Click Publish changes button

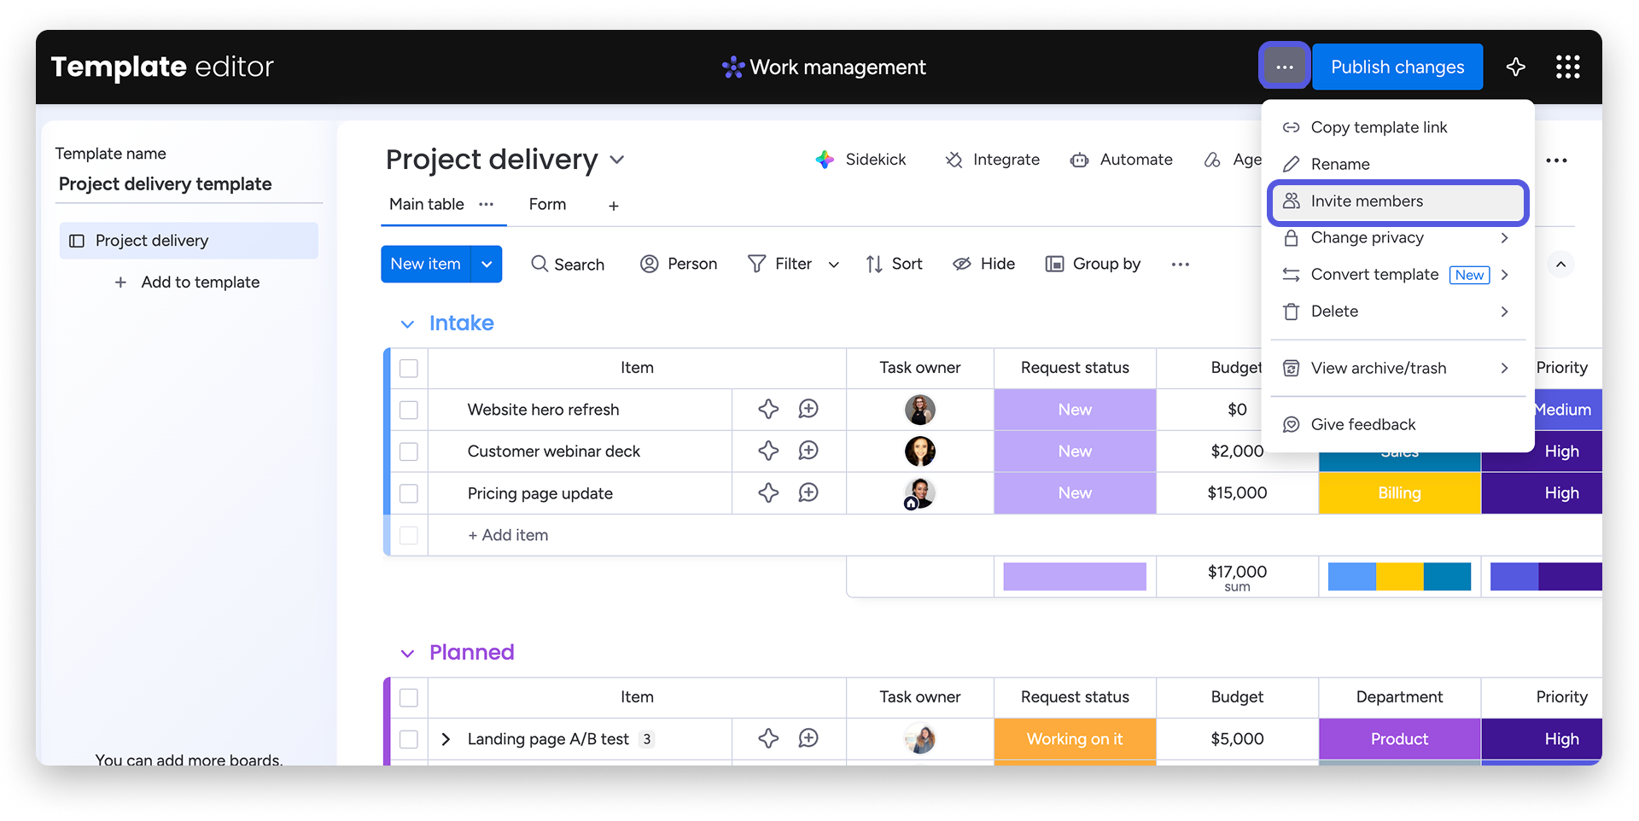[x=1397, y=67]
